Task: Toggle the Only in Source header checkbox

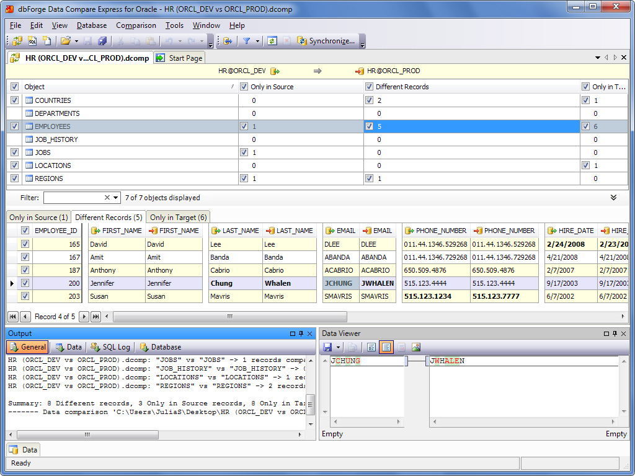Action: 244,87
